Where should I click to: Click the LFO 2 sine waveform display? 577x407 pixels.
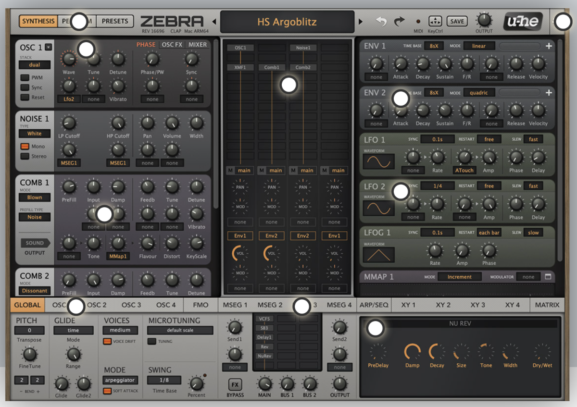[379, 208]
